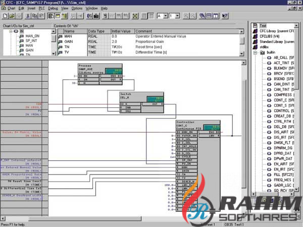Click the tile vertically toolbar icon

click(x=216, y=16)
